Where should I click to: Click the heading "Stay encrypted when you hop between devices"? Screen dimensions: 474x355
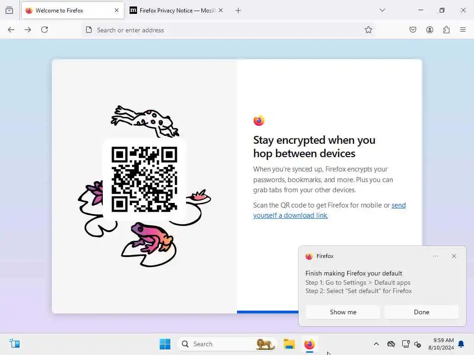314,147
